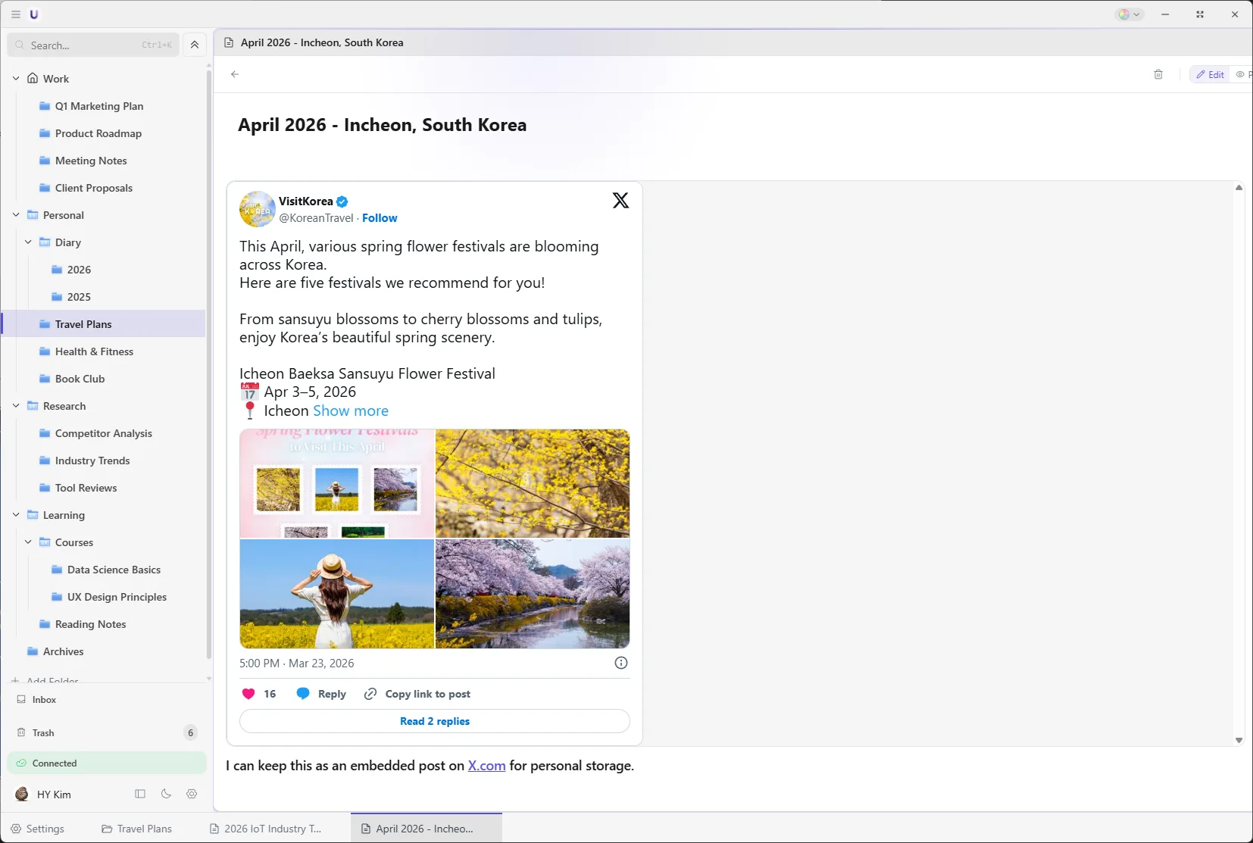
Task: Click the back navigation arrow
Action: [235, 73]
